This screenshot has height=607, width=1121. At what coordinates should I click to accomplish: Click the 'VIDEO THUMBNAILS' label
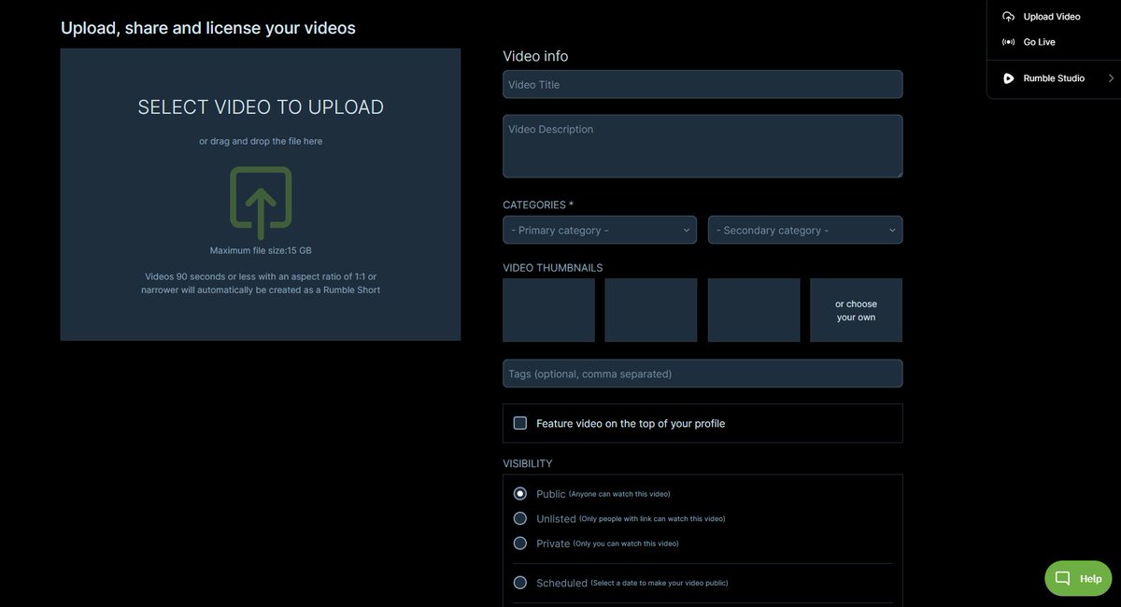pos(553,268)
